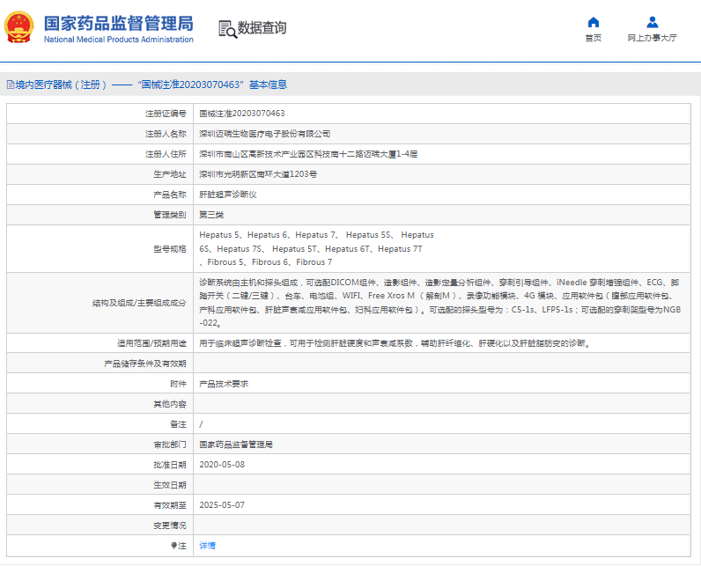The width and height of the screenshot is (701, 566).
Task: Click the 数据查询 magnifier document icon
Action: pyautogui.click(x=227, y=29)
